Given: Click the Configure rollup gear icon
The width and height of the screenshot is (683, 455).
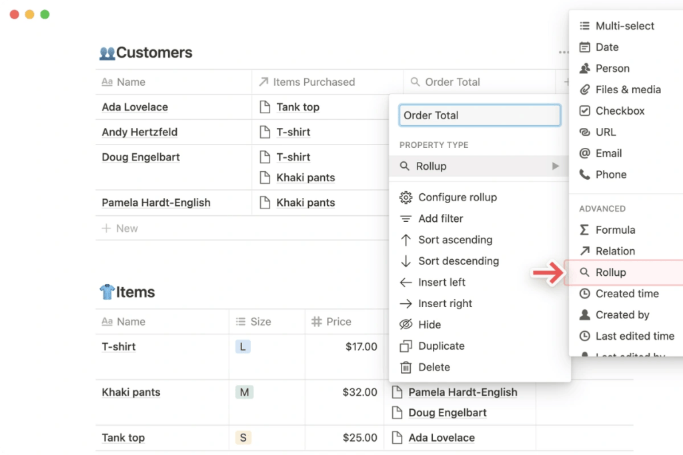Looking at the screenshot, I should coord(406,197).
